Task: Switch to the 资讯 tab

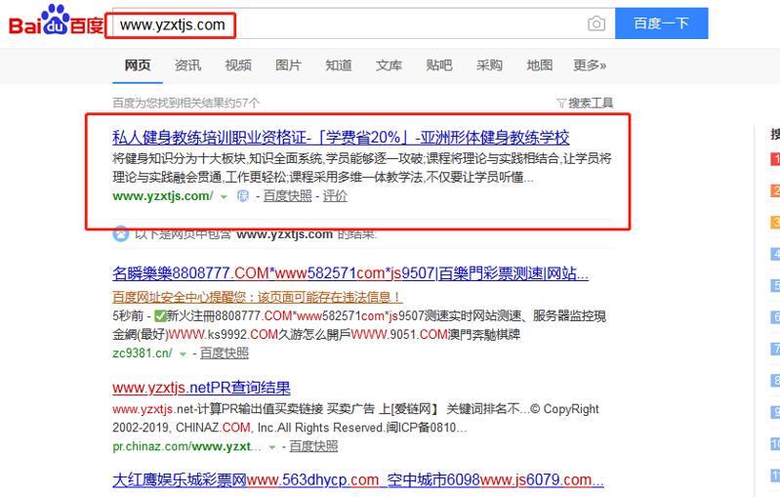Action: (187, 65)
